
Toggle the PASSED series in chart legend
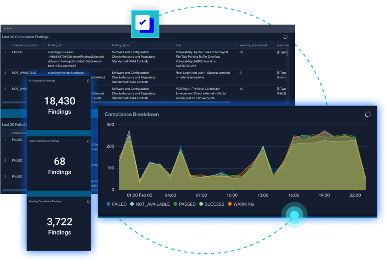(x=184, y=204)
